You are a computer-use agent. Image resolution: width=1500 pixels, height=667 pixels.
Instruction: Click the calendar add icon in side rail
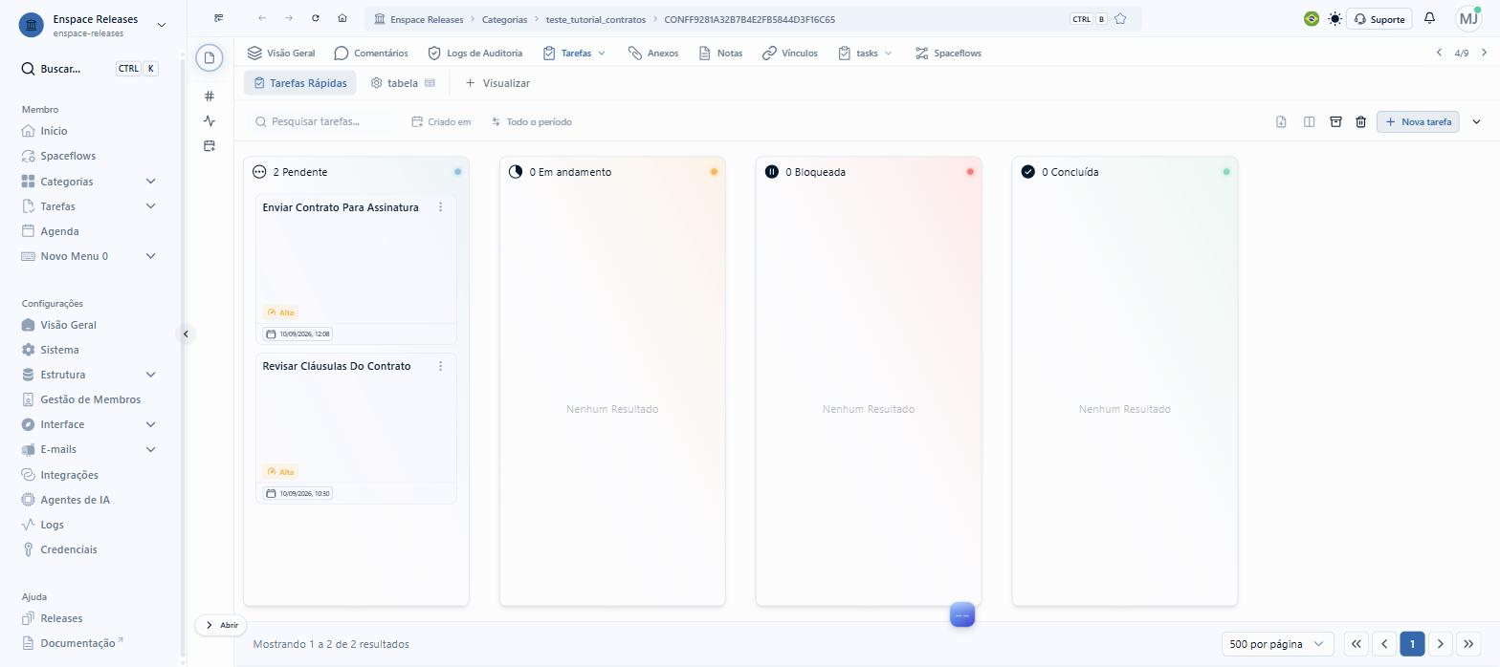(x=210, y=145)
